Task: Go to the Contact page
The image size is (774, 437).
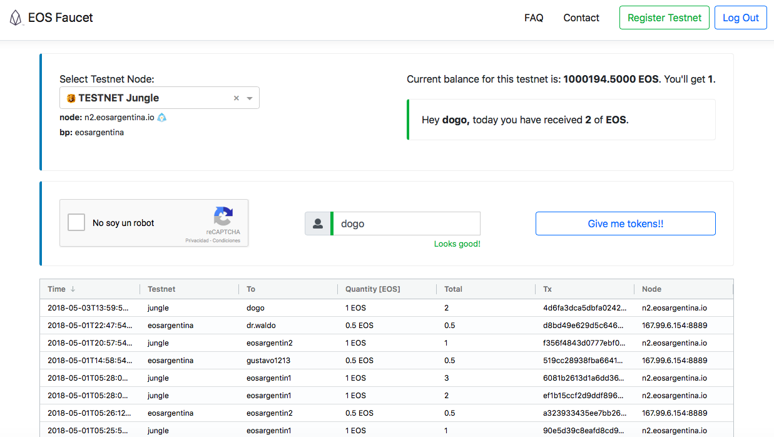Action: pos(581,18)
